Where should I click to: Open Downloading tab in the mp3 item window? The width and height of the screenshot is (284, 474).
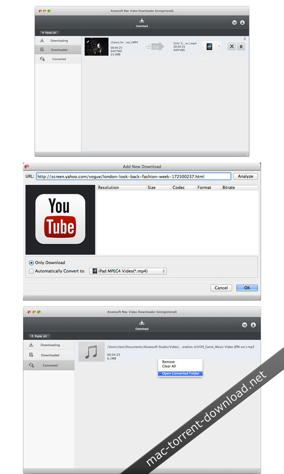(49, 345)
